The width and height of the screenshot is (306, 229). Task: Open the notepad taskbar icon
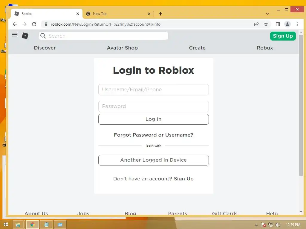click(46, 225)
